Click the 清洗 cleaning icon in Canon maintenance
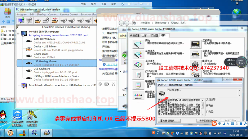This screenshot has width=248, height=139. click(138, 44)
